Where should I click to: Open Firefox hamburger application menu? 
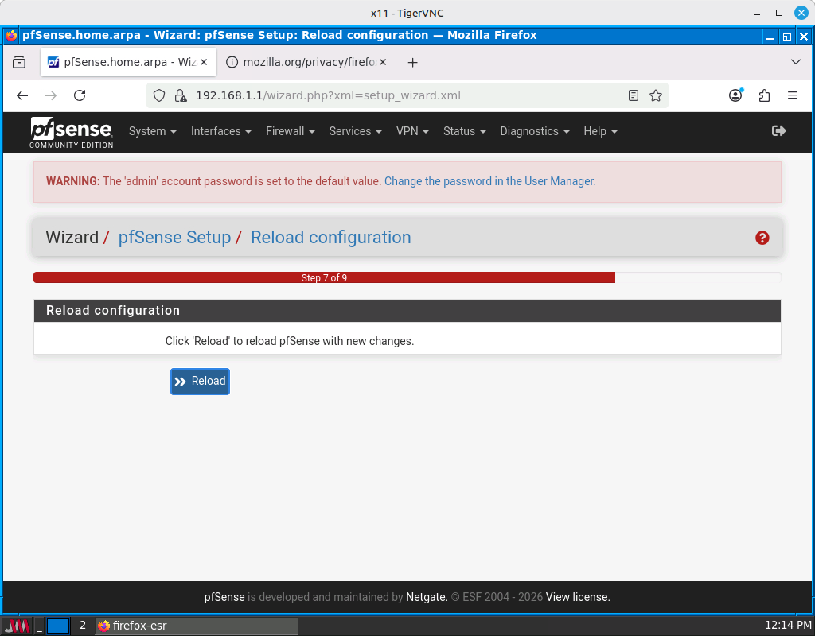[x=792, y=95]
